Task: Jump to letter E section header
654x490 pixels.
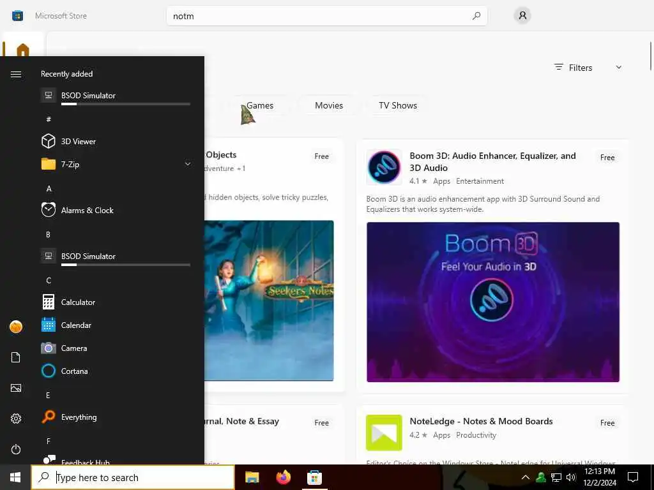Action: (48, 395)
